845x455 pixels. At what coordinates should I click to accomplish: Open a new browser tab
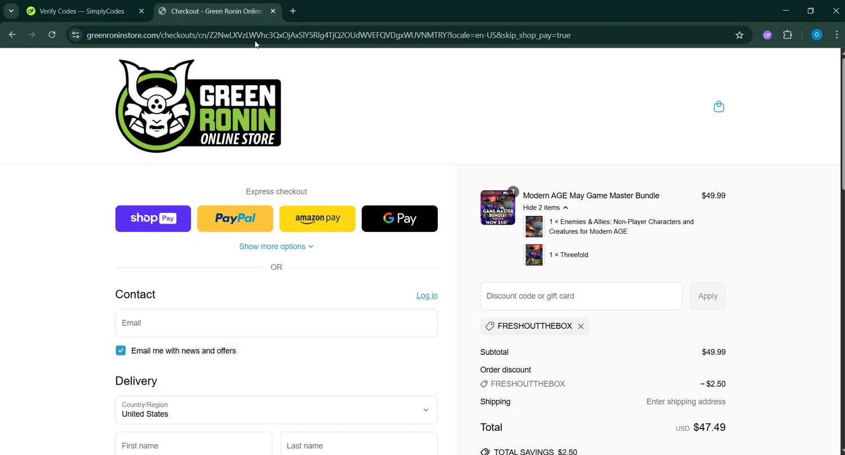pyautogui.click(x=293, y=11)
